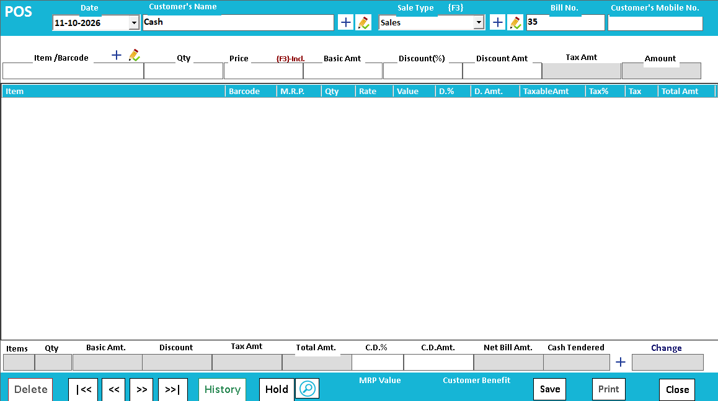The height and width of the screenshot is (401, 718).
Task: Click the M.R.P. column header
Action: tap(299, 92)
